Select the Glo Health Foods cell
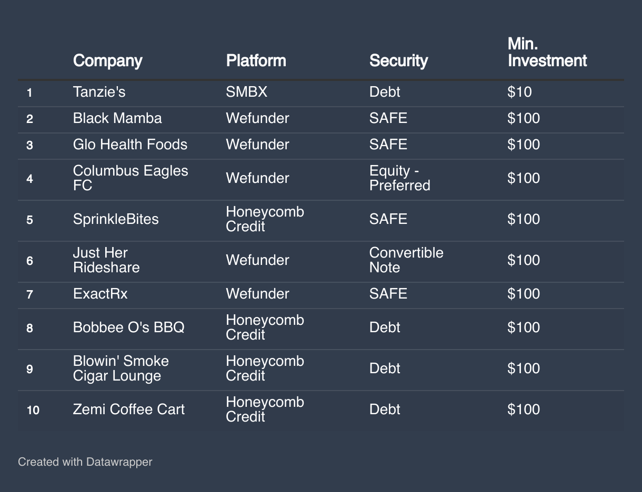The height and width of the screenshot is (492, 642). (130, 145)
